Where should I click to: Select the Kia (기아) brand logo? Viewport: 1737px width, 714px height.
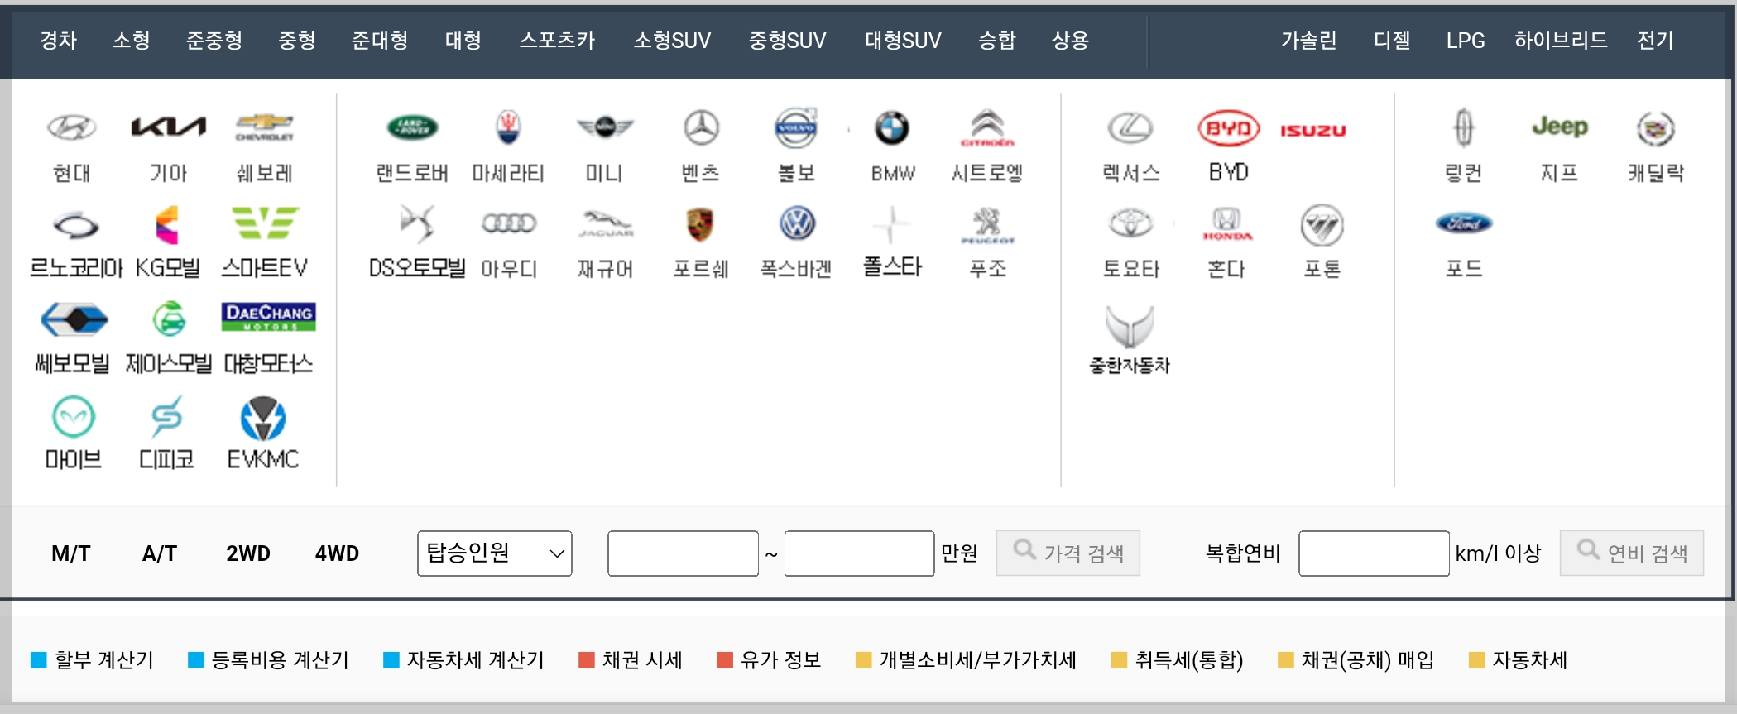(x=168, y=127)
